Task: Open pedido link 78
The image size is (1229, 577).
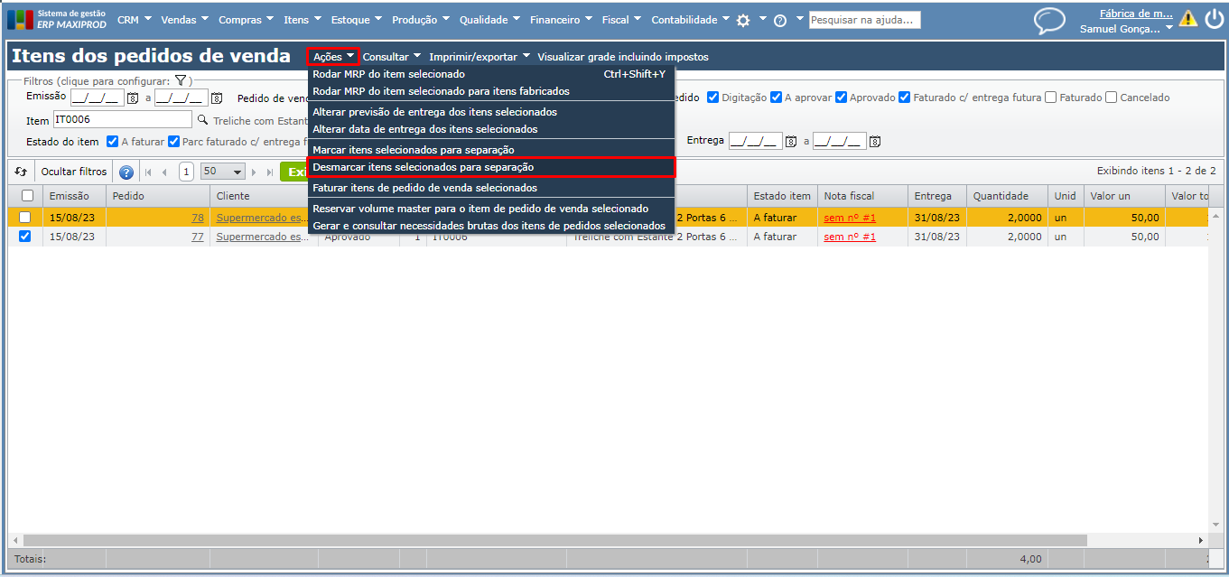Action: coord(197,217)
